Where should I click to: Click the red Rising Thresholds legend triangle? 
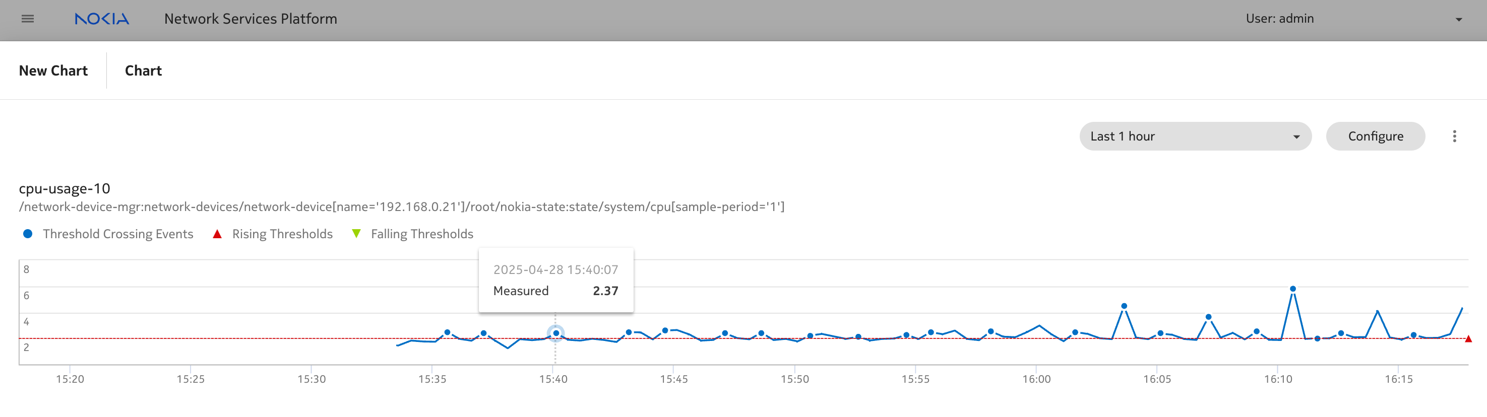point(217,234)
